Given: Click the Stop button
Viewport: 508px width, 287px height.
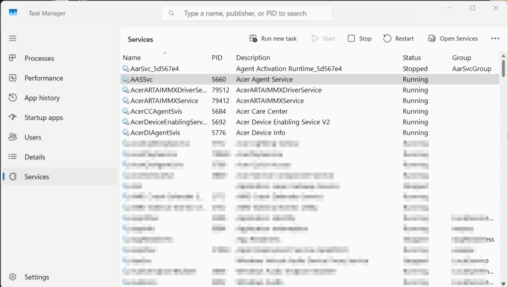Looking at the screenshot, I should point(360,39).
